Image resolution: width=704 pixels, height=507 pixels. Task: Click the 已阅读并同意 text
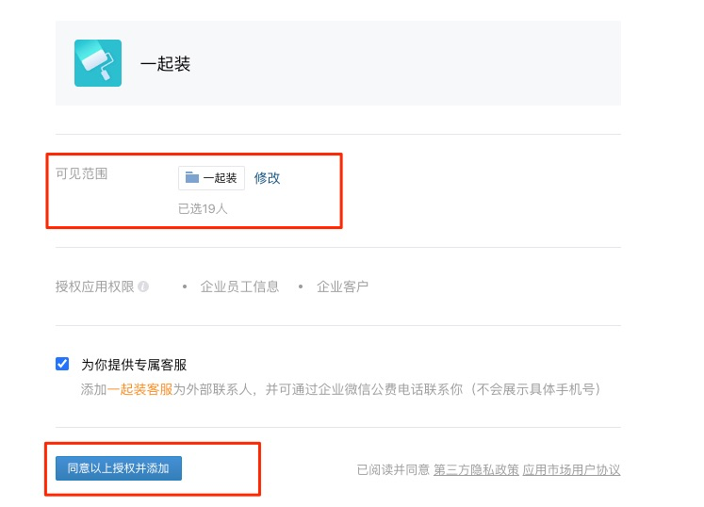393,469
